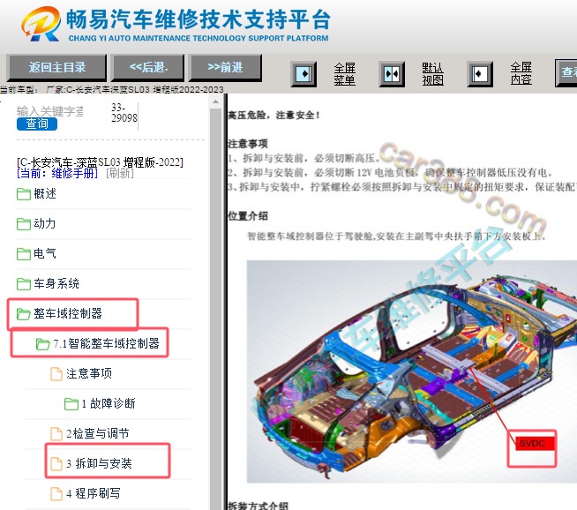The image size is (577, 510).
Task: Select the 默认视图 label
Action: point(432,74)
